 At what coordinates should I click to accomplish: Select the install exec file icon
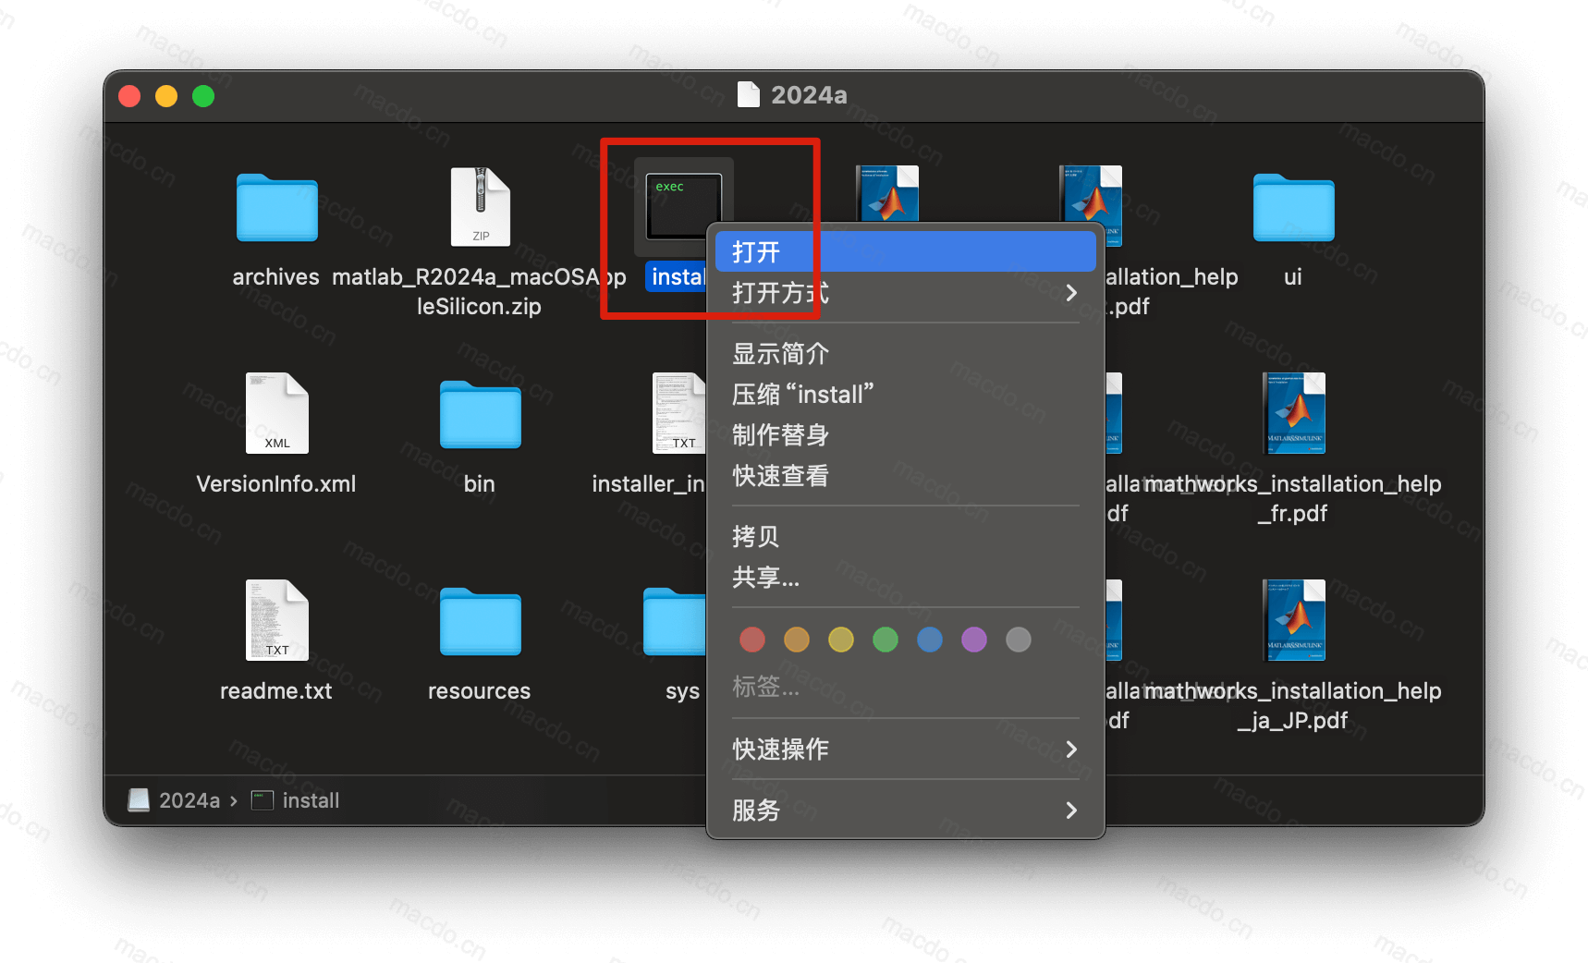click(682, 205)
